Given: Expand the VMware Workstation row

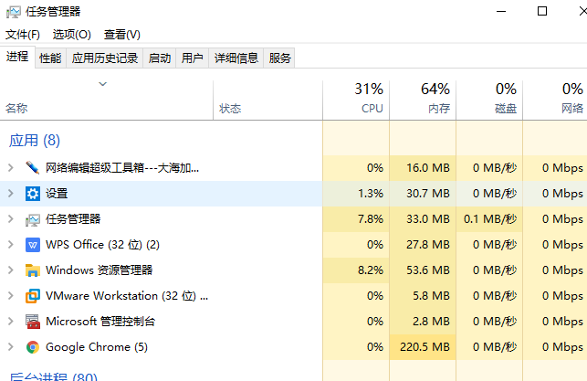Looking at the screenshot, I should point(10,296).
